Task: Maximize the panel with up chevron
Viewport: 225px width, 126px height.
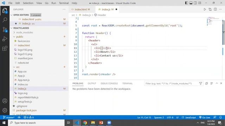Action: pos(217,83)
